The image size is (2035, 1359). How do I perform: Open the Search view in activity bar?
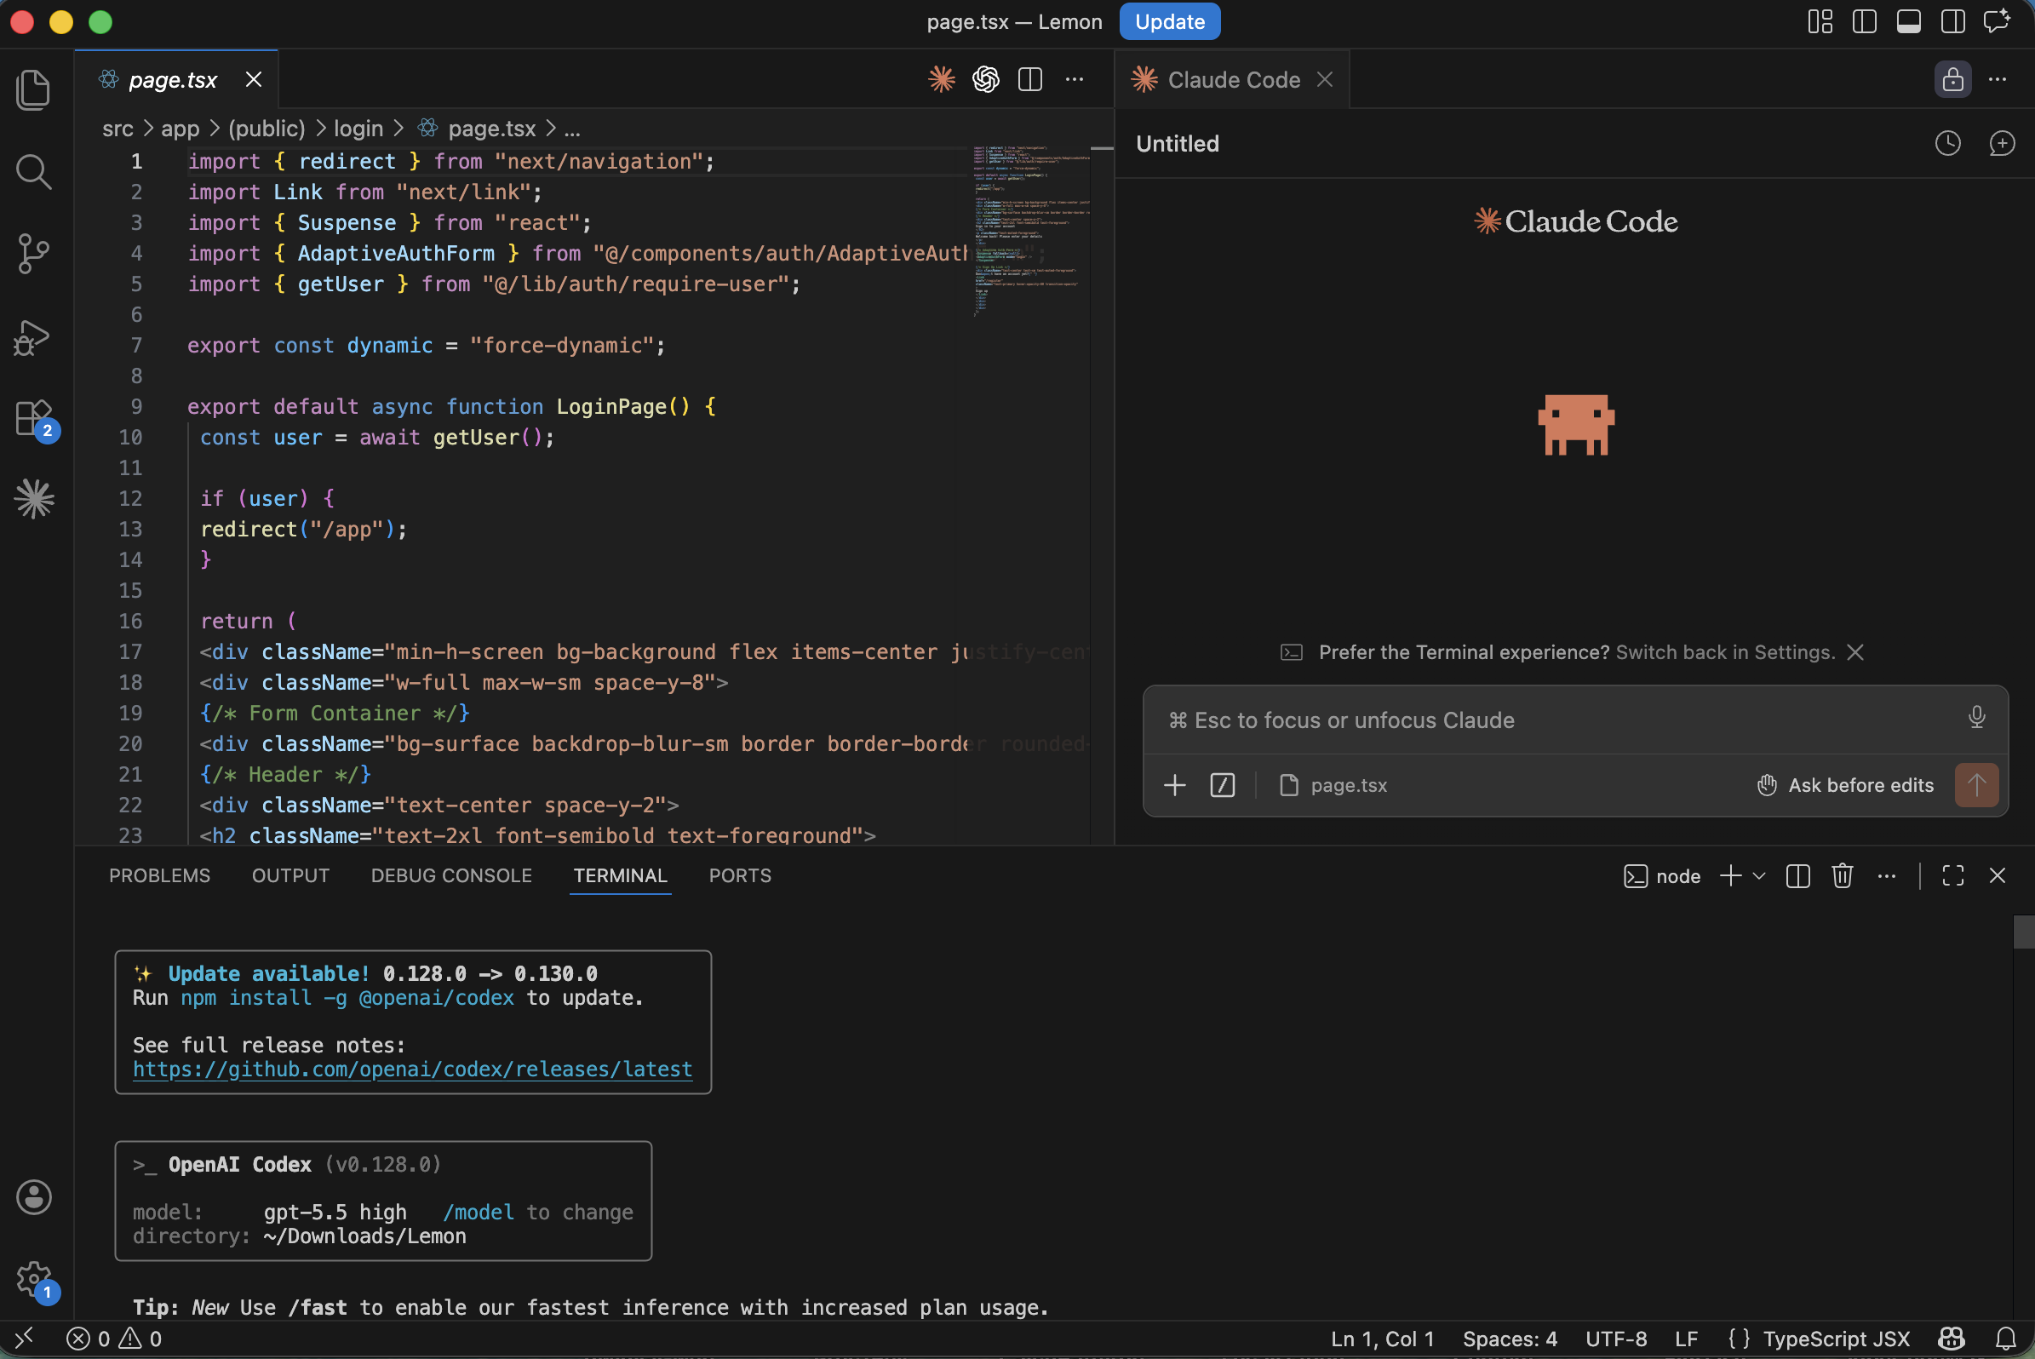pyautogui.click(x=34, y=172)
